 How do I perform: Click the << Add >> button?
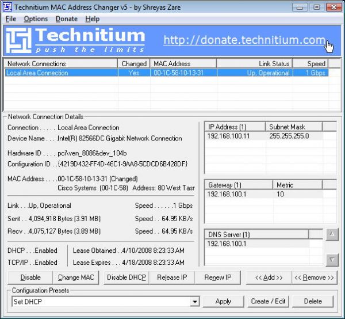(x=269, y=278)
